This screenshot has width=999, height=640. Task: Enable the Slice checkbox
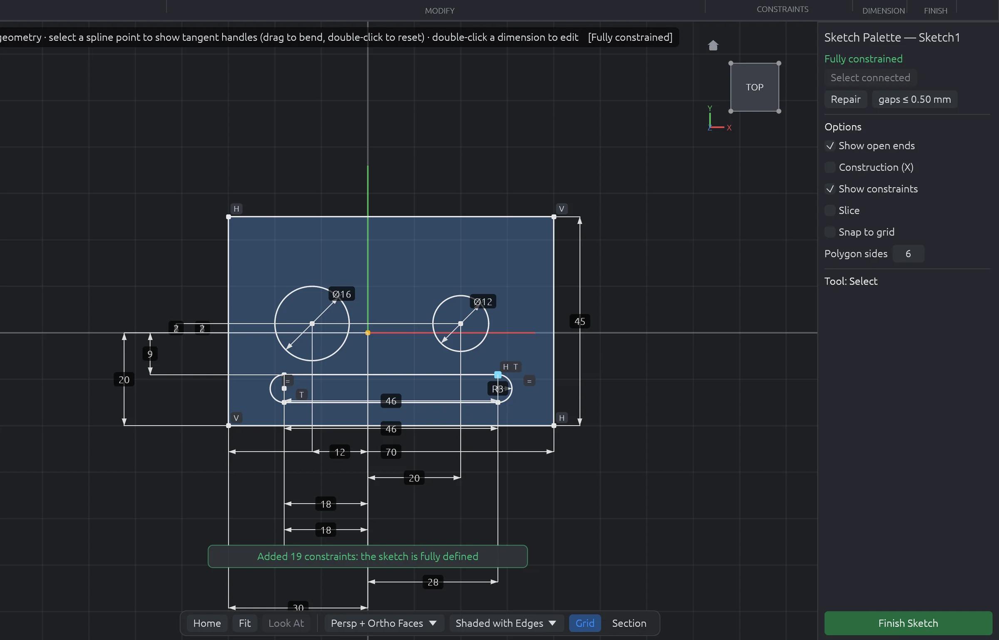tap(830, 211)
